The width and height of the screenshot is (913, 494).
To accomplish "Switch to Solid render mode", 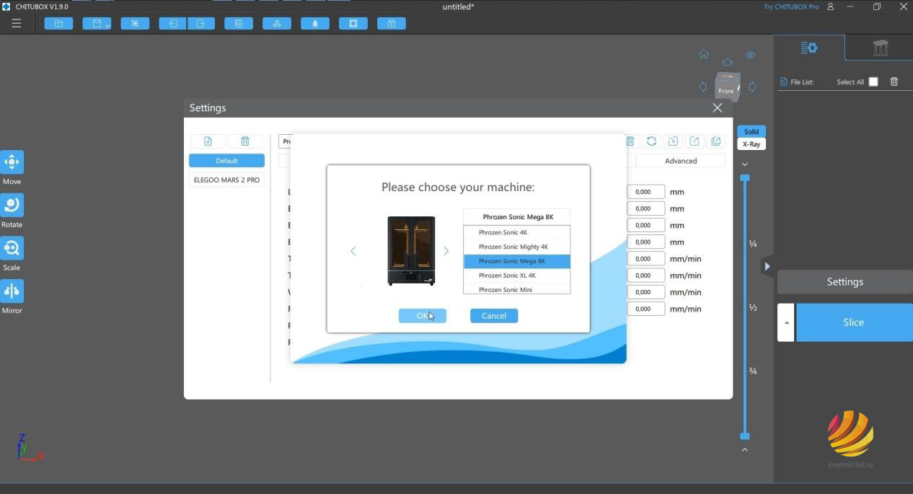I will pyautogui.click(x=751, y=131).
